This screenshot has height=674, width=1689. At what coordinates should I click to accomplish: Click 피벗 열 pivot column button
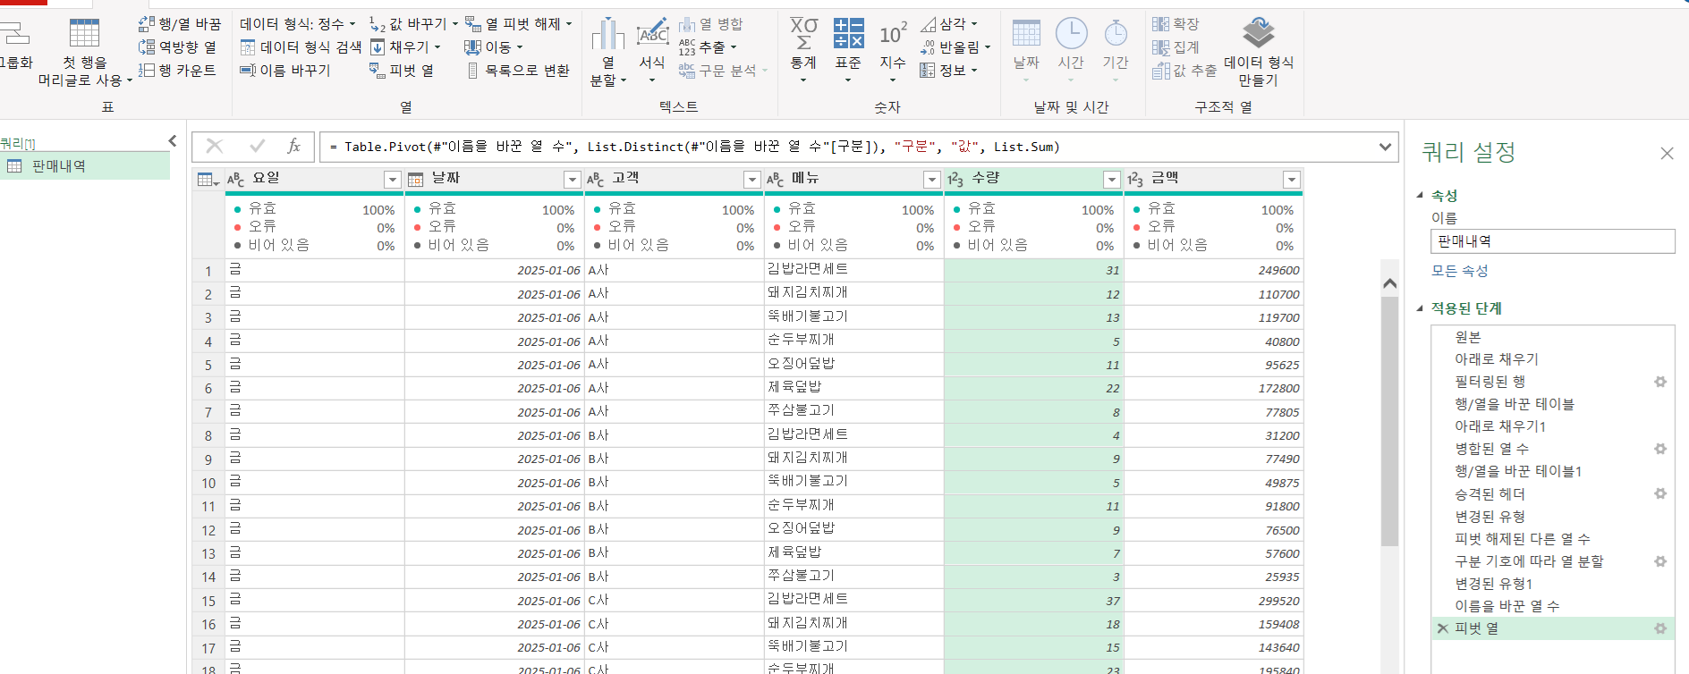point(402,70)
